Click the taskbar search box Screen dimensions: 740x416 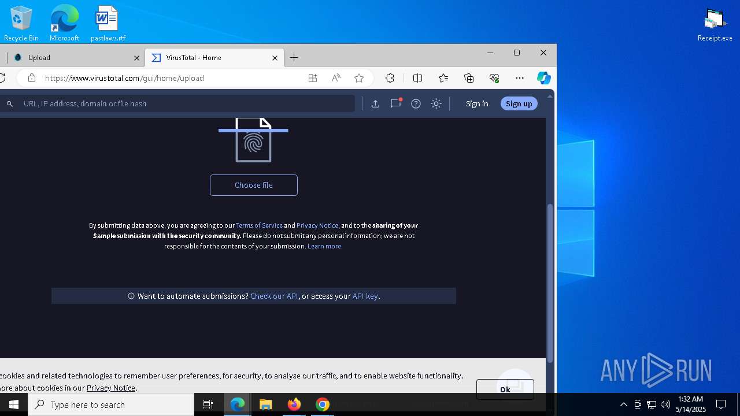(x=111, y=404)
